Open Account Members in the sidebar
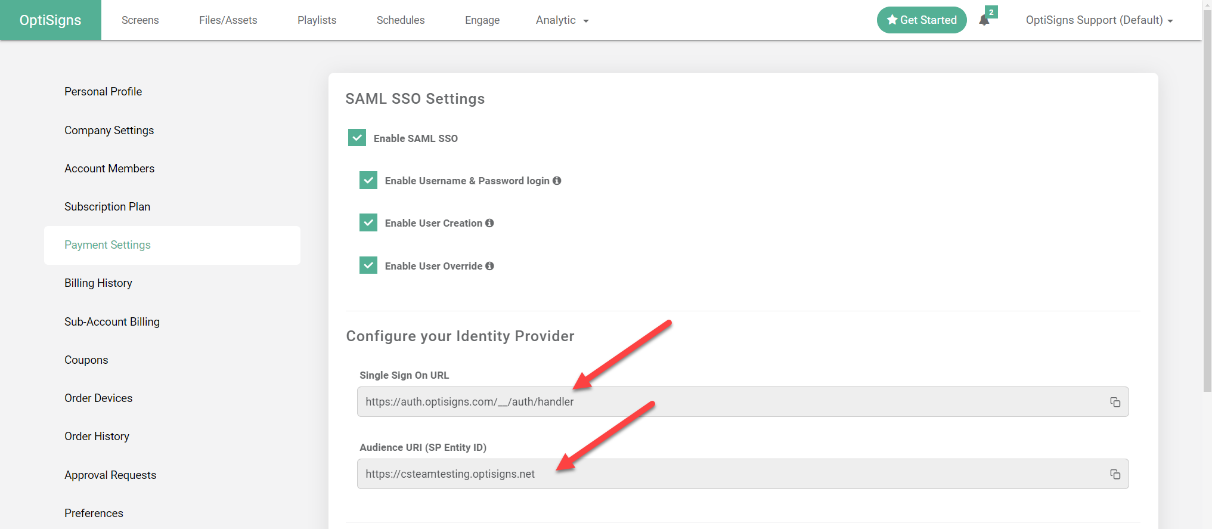1212x529 pixels. (110, 169)
